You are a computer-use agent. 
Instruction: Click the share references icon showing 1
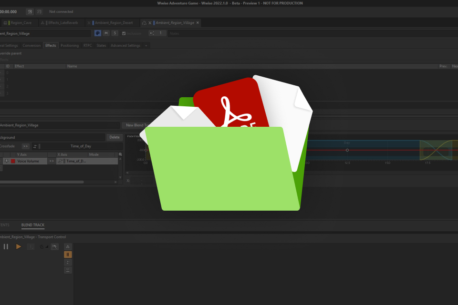[x=157, y=33]
